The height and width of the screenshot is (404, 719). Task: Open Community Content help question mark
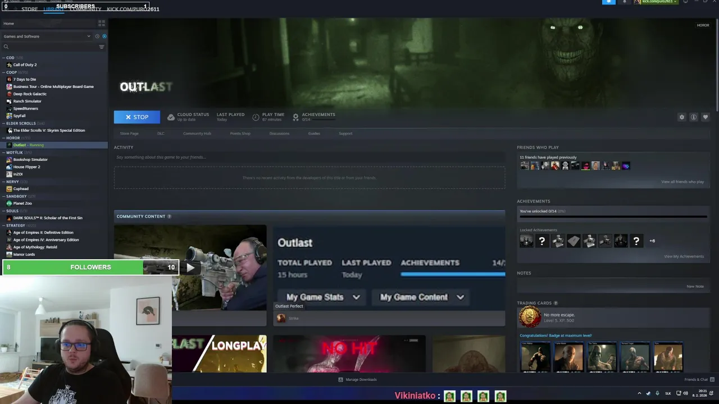[x=169, y=217]
